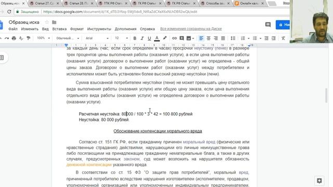Switch to the Онлайн калькулятор tab
Image resolution: width=333 pixels, height=187 pixels.
(249, 4)
